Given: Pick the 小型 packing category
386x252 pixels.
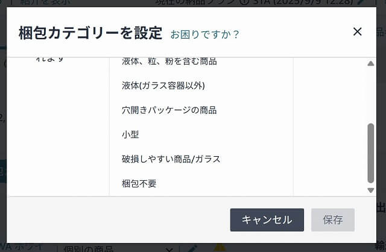Looking at the screenshot, I should click(x=130, y=134).
